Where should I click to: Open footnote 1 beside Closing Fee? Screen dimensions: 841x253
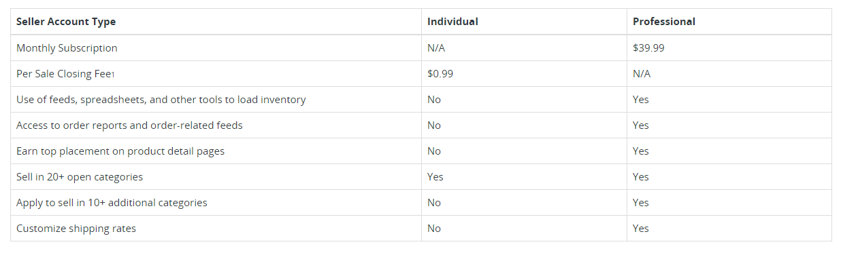(113, 75)
